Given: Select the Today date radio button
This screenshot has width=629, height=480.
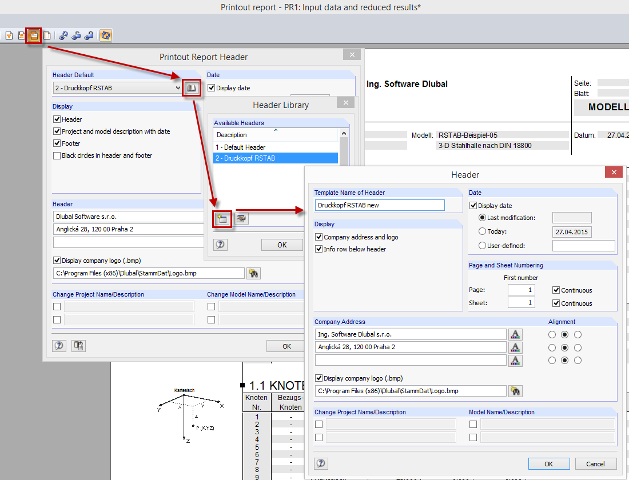Looking at the screenshot, I should pos(481,230).
